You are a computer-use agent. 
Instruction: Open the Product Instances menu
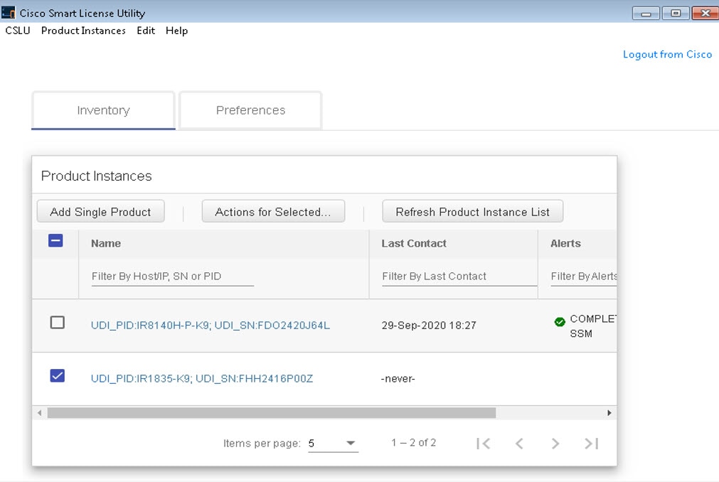(x=83, y=31)
